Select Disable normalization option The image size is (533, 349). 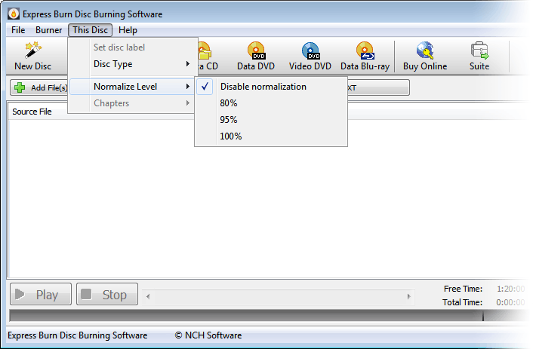(x=271, y=87)
